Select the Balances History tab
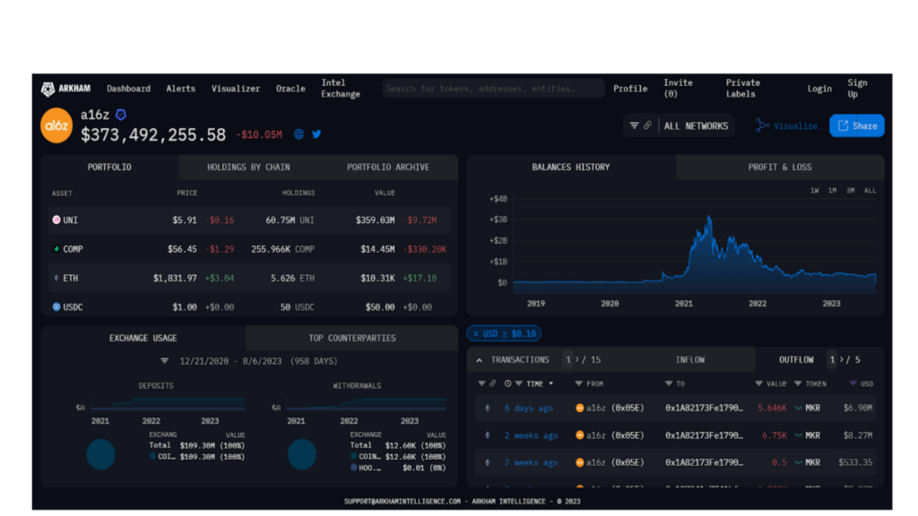The height and width of the screenshot is (516, 918). pyautogui.click(x=571, y=168)
